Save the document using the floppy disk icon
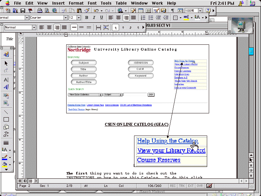Screen dimensions: 261x196 pos(23,11)
